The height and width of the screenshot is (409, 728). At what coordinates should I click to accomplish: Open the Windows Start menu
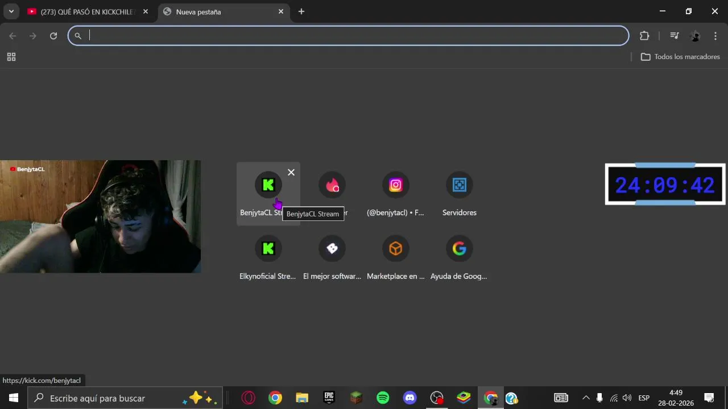coord(14,398)
